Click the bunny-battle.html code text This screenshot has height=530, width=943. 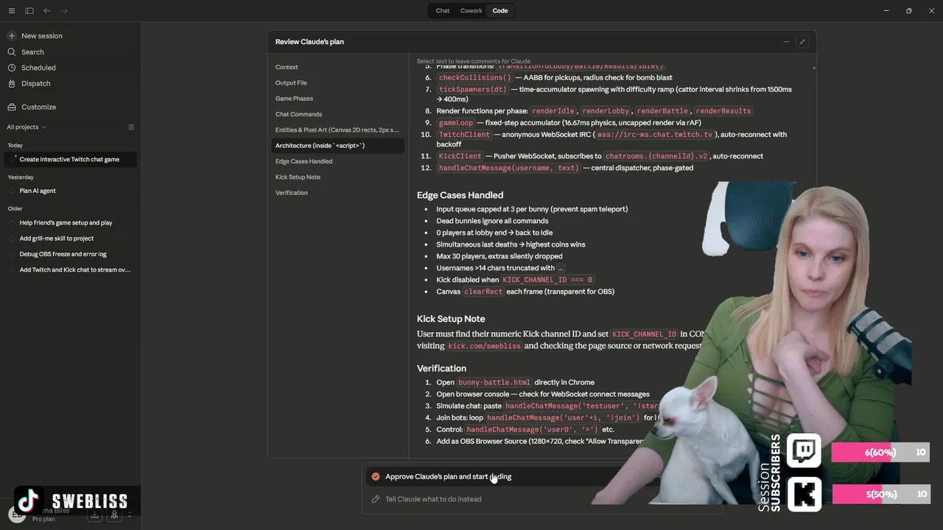click(494, 382)
